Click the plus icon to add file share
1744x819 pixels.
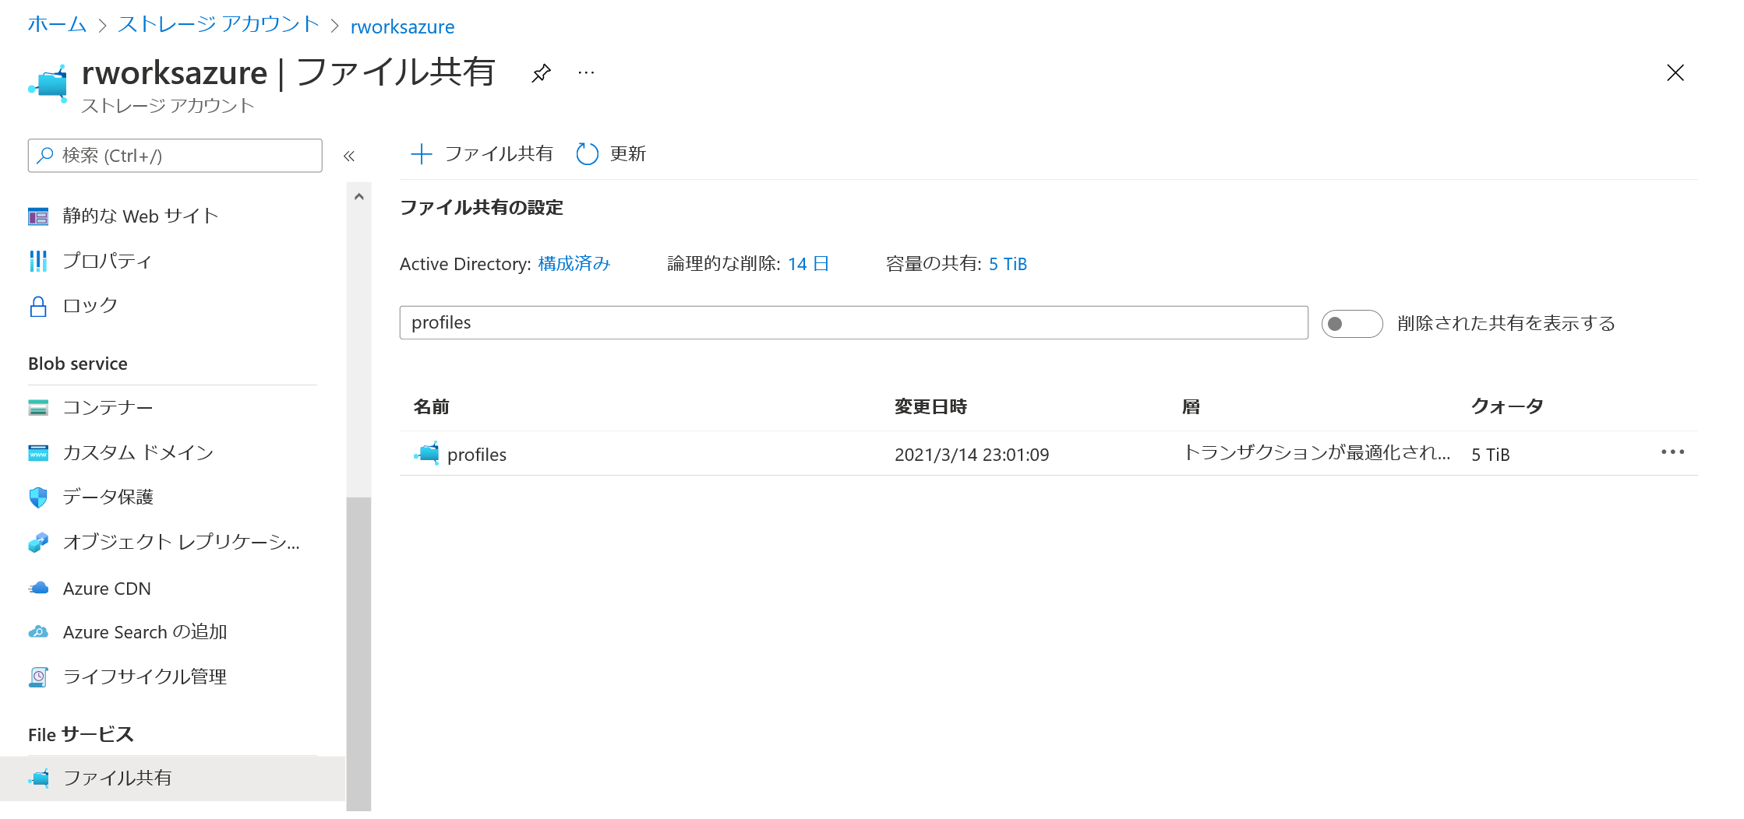(x=421, y=154)
